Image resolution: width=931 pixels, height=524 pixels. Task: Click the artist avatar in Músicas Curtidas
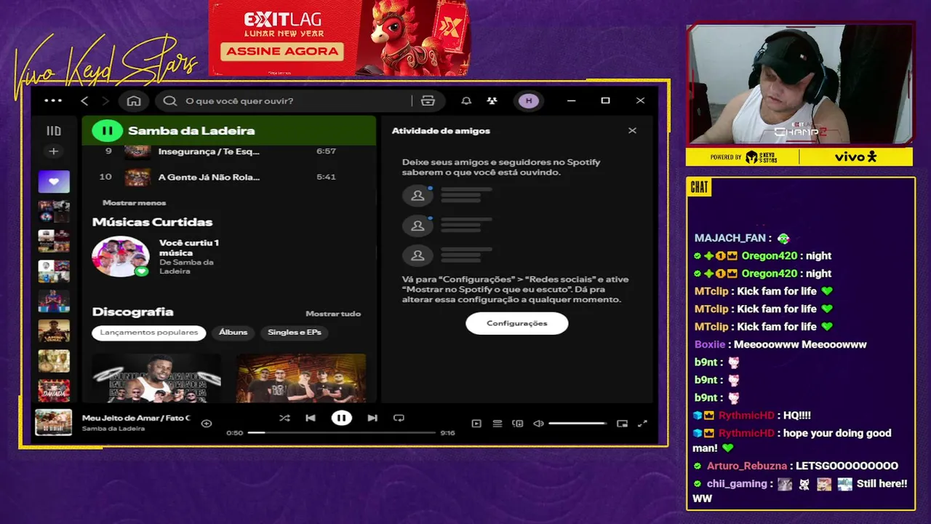pos(121,256)
